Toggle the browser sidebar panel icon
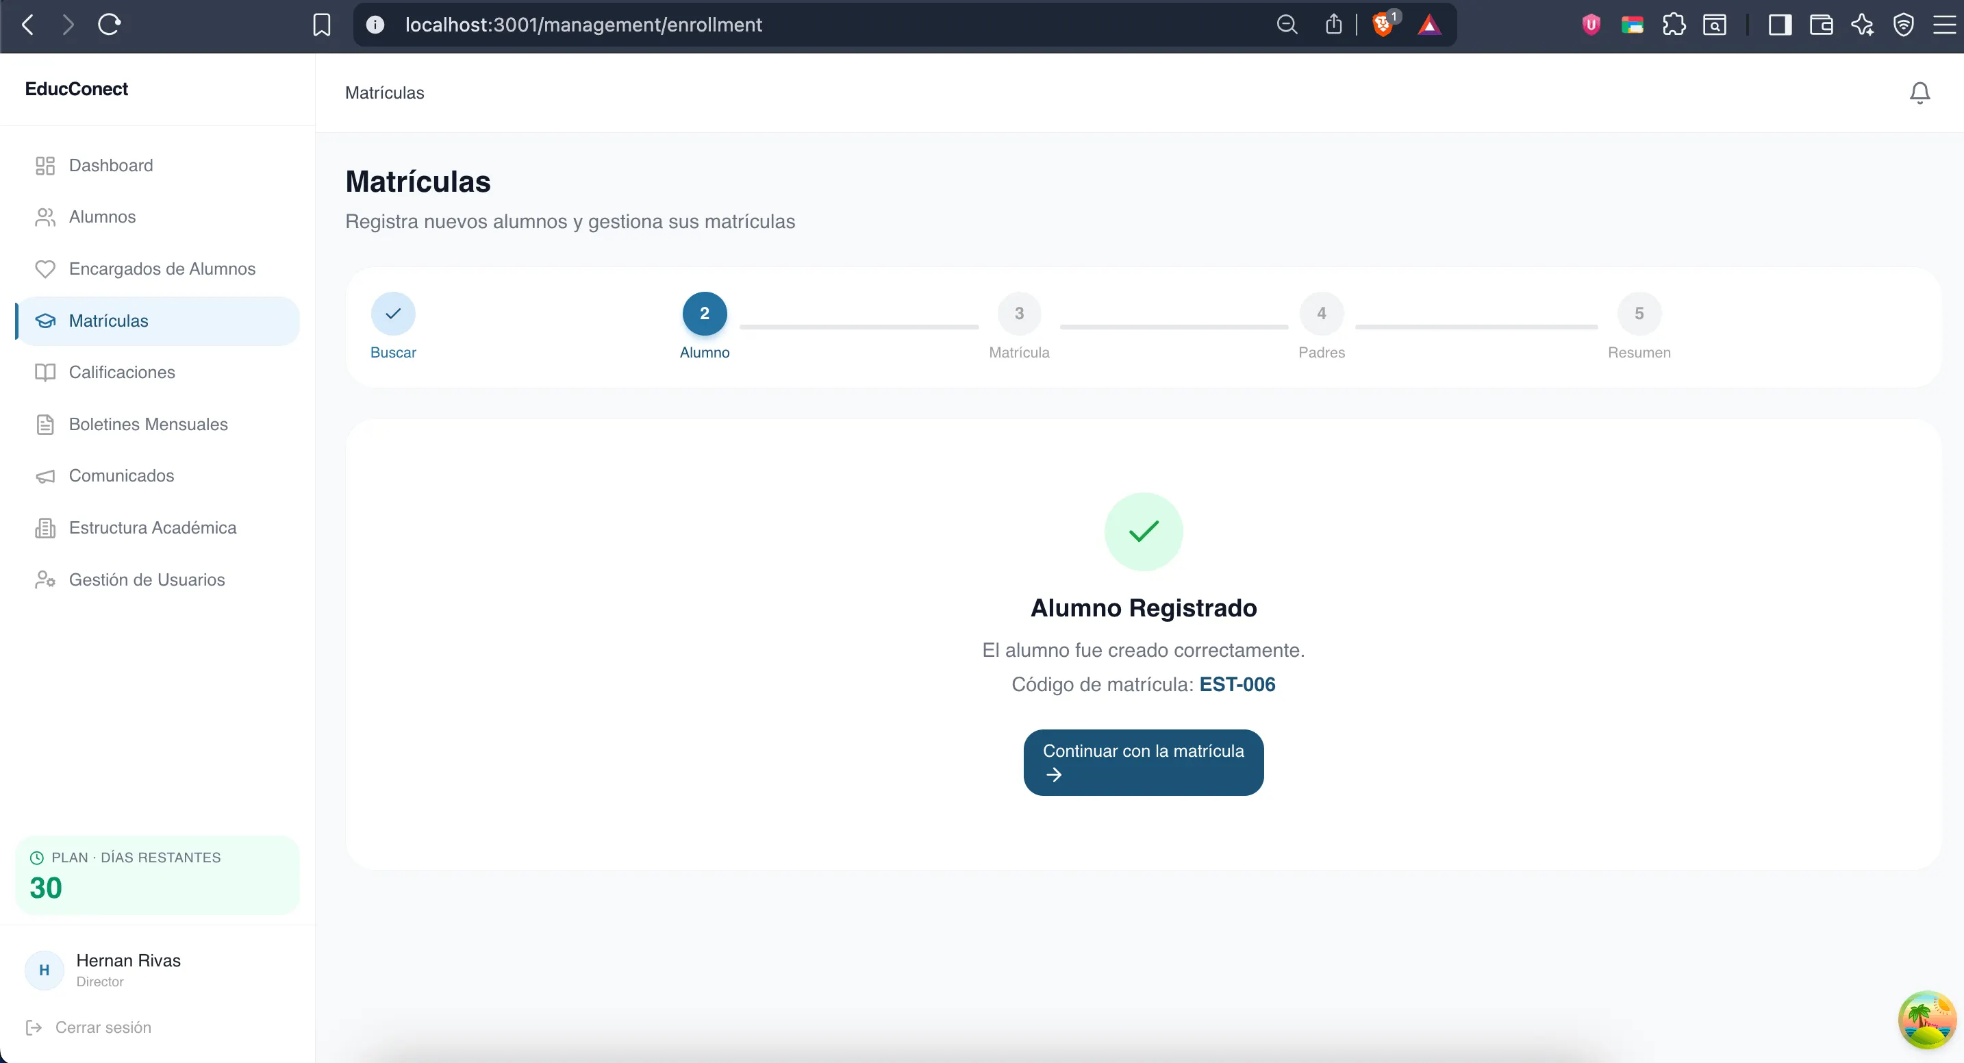1964x1063 pixels. pos(1780,25)
